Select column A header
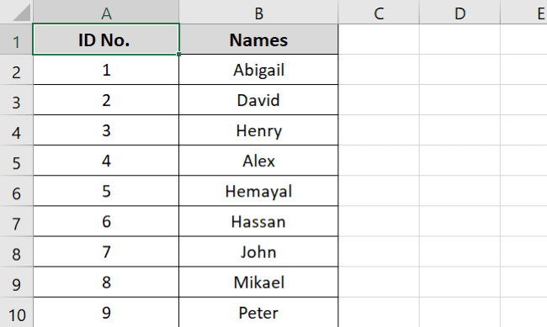Viewport: 547px width, 327px height. coord(106,12)
